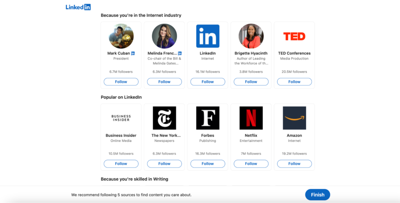The height and width of the screenshot is (203, 400).
Task: Follow Mark Cuban
Action: click(121, 82)
